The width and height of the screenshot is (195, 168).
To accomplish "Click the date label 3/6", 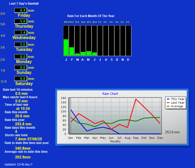I will [x=3, y=48].
